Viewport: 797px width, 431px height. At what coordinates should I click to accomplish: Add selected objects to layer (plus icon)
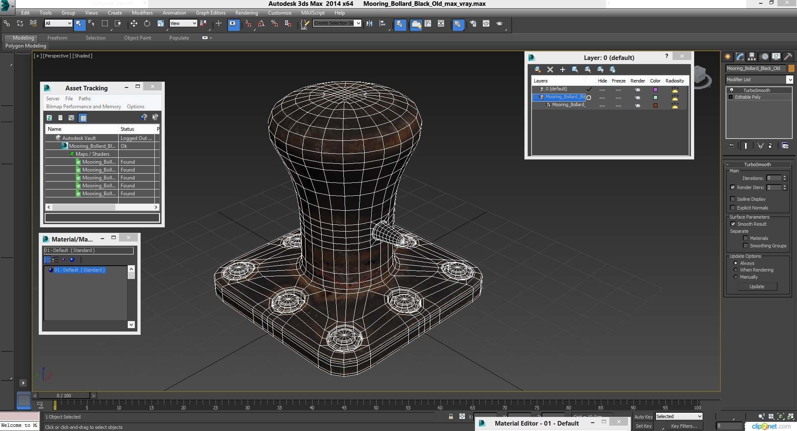click(563, 70)
